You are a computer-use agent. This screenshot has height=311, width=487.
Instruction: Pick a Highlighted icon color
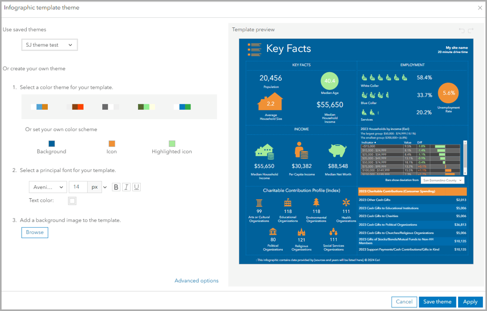point(172,142)
